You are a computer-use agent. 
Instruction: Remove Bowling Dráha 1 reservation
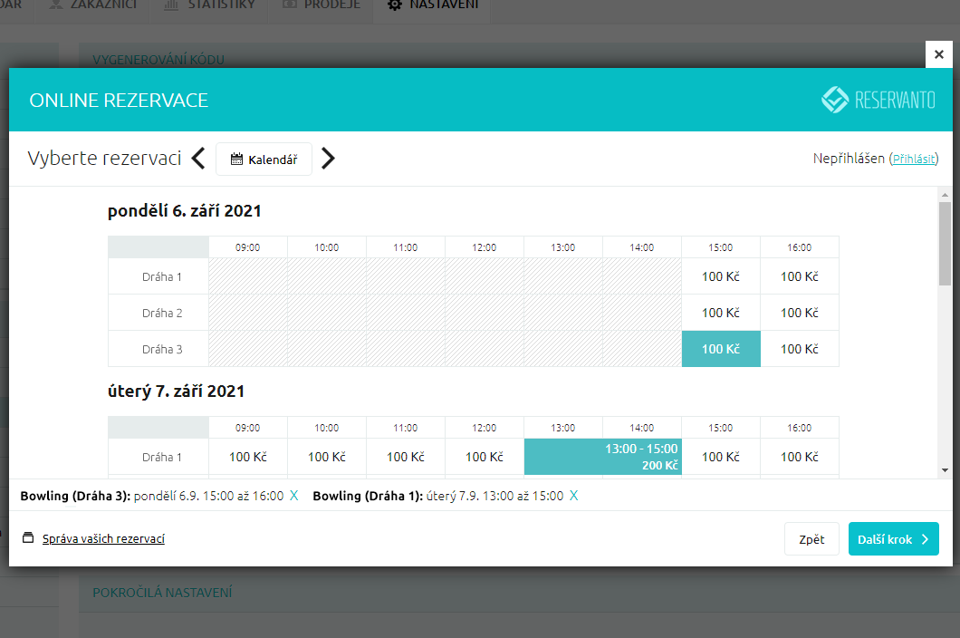pos(573,496)
